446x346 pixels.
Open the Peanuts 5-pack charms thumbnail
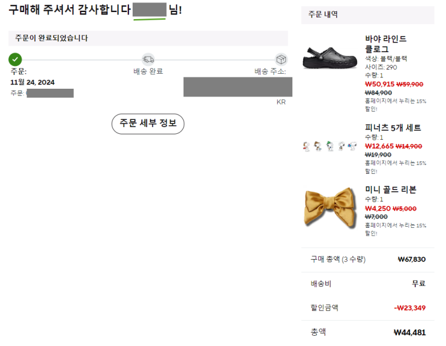(x=330, y=146)
